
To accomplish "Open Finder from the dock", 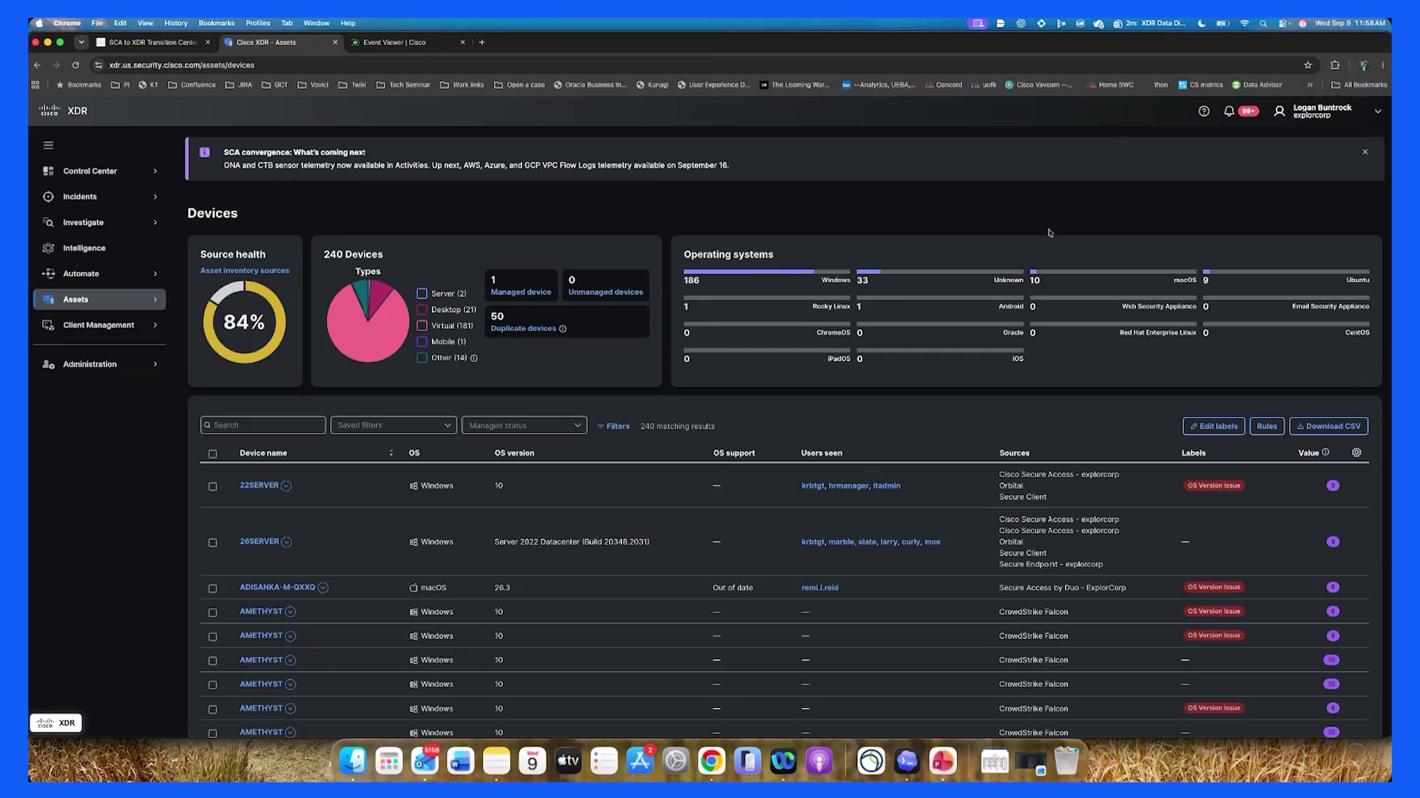I will pyautogui.click(x=353, y=760).
